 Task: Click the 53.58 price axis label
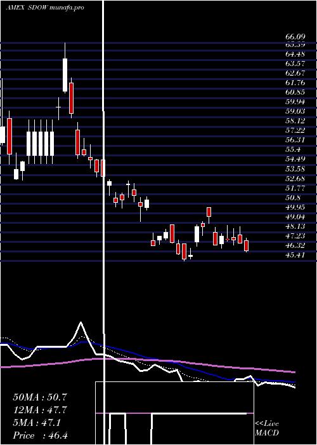click(295, 168)
